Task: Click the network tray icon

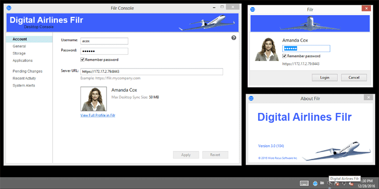Action: [344, 183]
